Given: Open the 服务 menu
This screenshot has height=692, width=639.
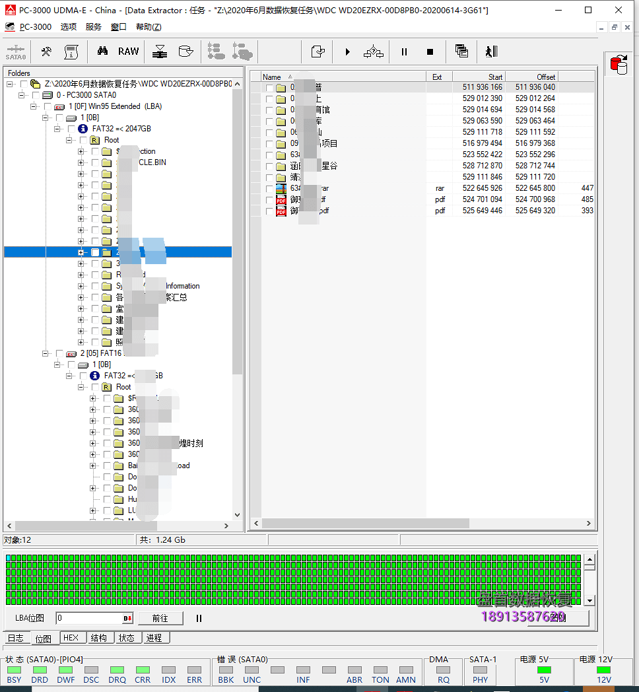Looking at the screenshot, I should tap(94, 27).
